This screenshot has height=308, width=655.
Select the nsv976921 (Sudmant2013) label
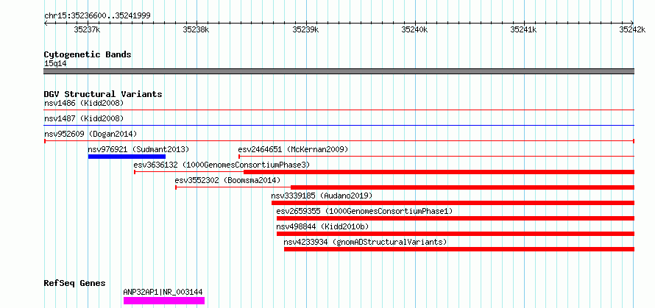click(x=138, y=149)
